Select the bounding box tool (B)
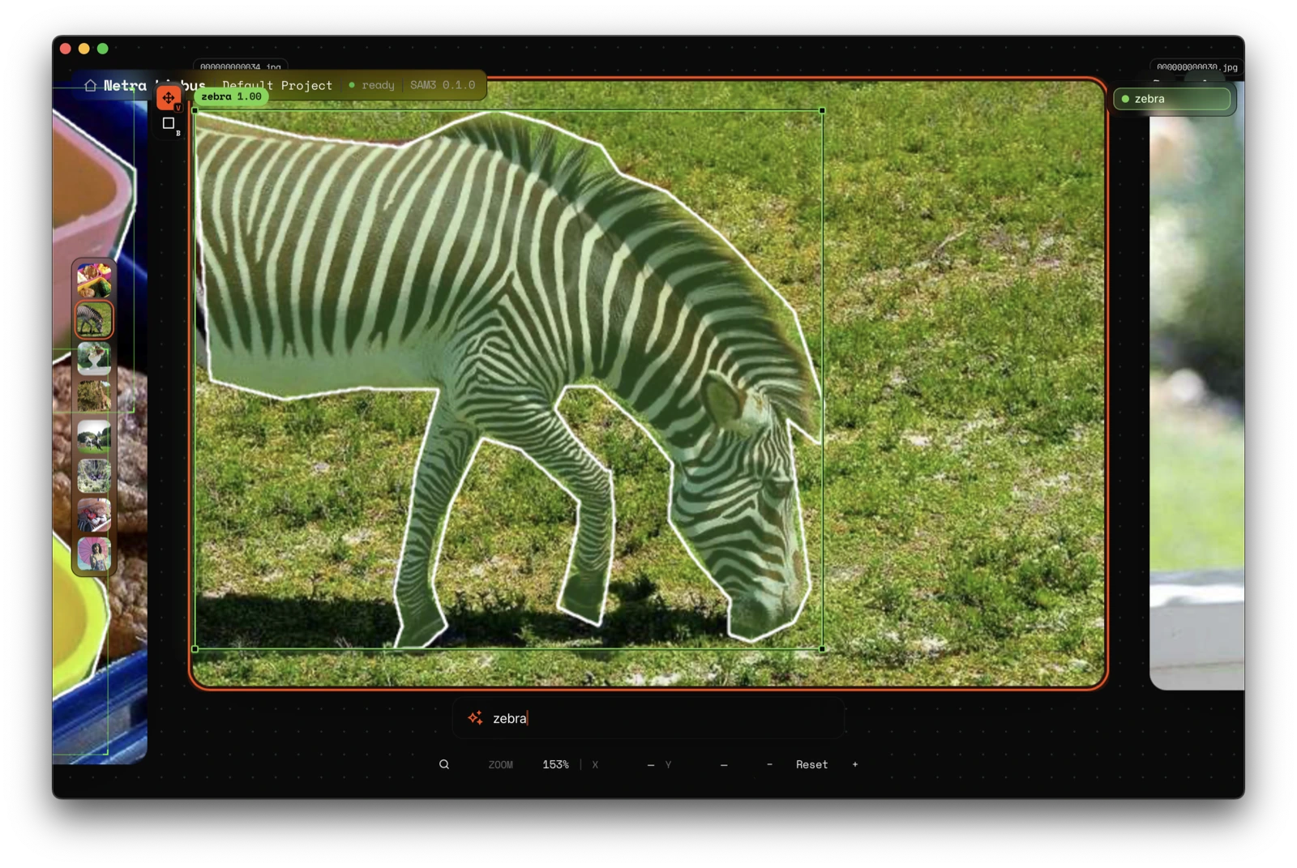Image resolution: width=1297 pixels, height=868 pixels. tap(168, 124)
